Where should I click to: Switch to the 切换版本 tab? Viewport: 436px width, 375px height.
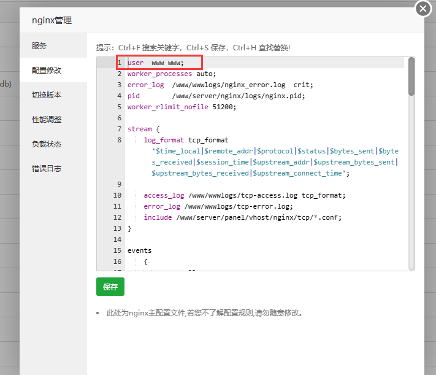click(47, 95)
